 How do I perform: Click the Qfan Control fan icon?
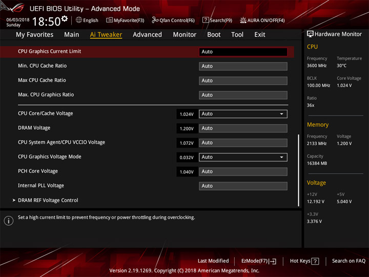[x=155, y=20]
